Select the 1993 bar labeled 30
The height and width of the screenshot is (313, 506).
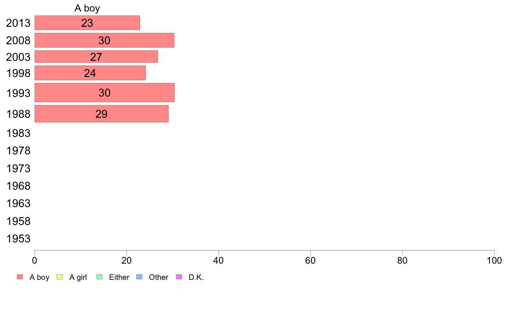104,93
